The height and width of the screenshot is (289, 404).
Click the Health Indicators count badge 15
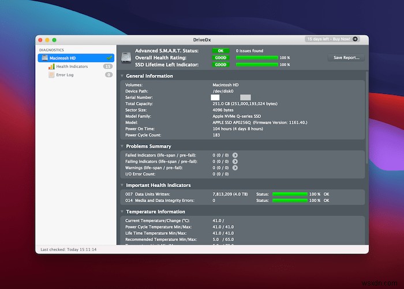point(108,66)
